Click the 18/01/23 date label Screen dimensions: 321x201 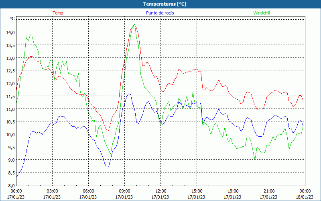click(x=305, y=197)
